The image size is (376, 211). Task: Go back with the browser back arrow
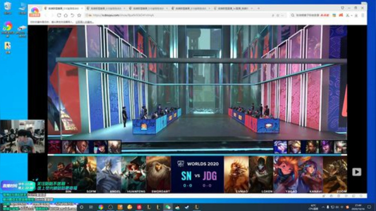(x=46, y=15)
